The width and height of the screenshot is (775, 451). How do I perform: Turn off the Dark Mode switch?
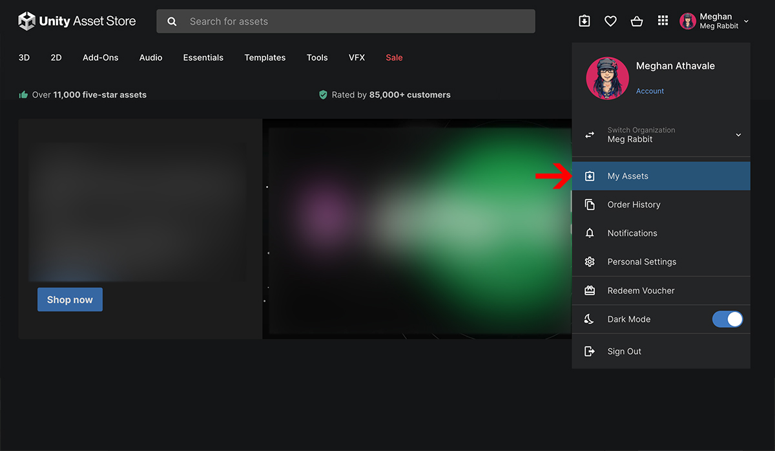click(x=727, y=319)
